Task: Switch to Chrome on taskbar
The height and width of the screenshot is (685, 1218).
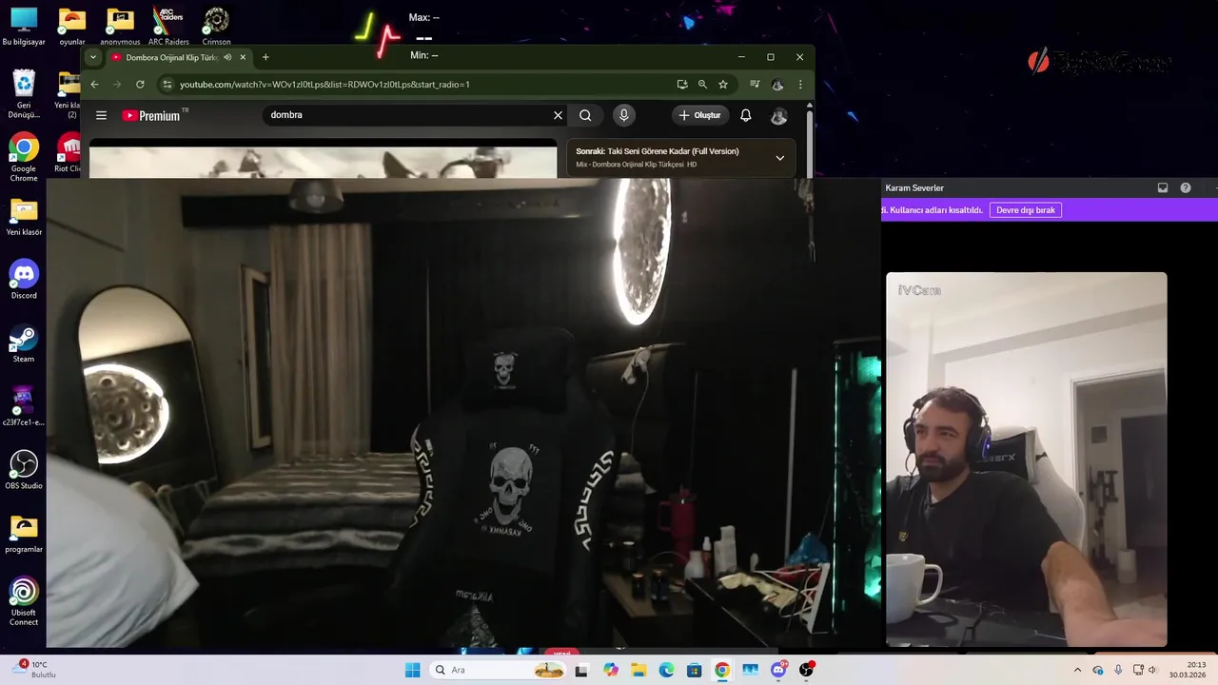Action: pos(722,670)
